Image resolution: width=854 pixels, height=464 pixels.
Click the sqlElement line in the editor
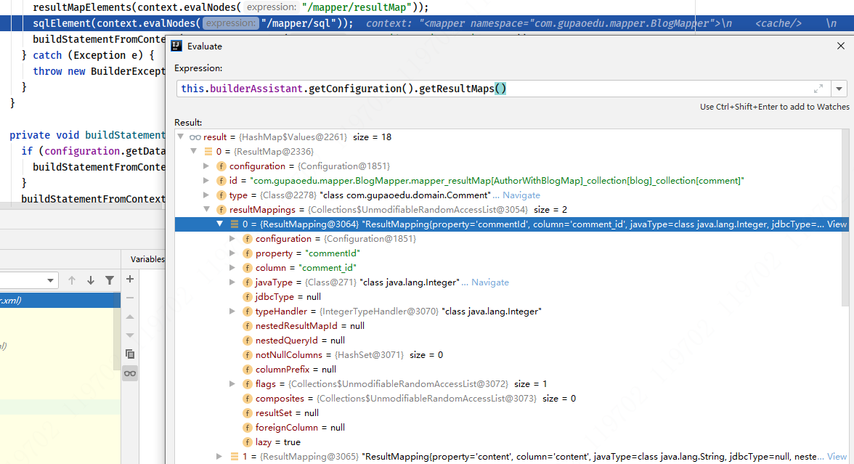tap(427, 23)
